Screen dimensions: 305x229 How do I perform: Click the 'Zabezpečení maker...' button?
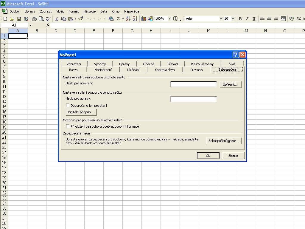224,141
